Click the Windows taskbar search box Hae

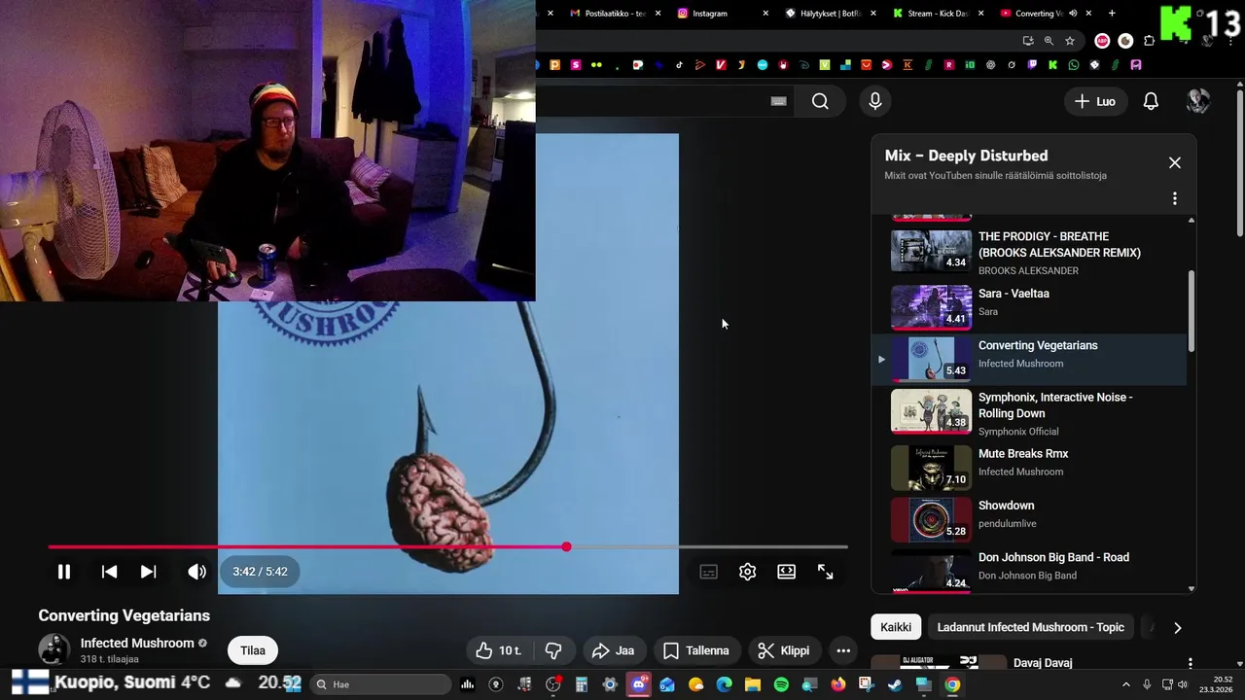pos(381,684)
